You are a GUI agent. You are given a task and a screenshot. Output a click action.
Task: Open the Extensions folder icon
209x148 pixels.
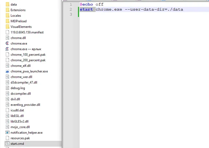click(x=7, y=10)
